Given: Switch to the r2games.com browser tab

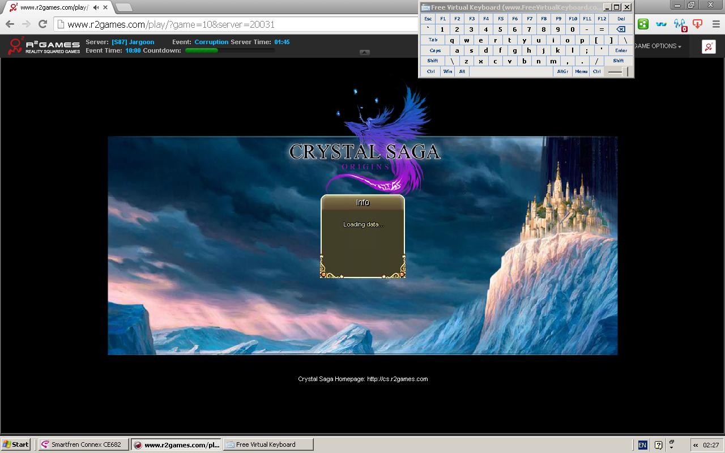Looking at the screenshot, I should click(57, 7).
